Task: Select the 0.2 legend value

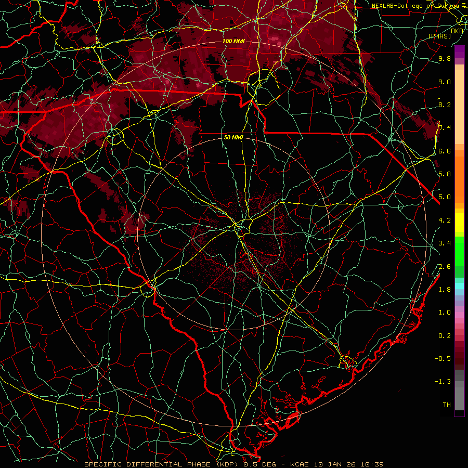Action: [445, 336]
